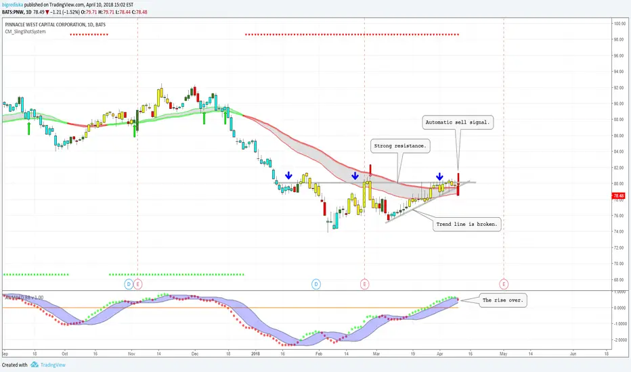This screenshot has width=631, height=372.
Task: Select the Trend line is broken callout
Action: point(466,225)
